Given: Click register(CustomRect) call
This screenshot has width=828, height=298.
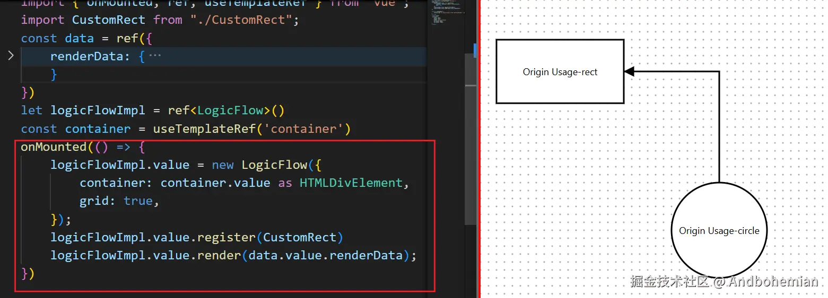Looking at the screenshot, I should pos(270,237).
